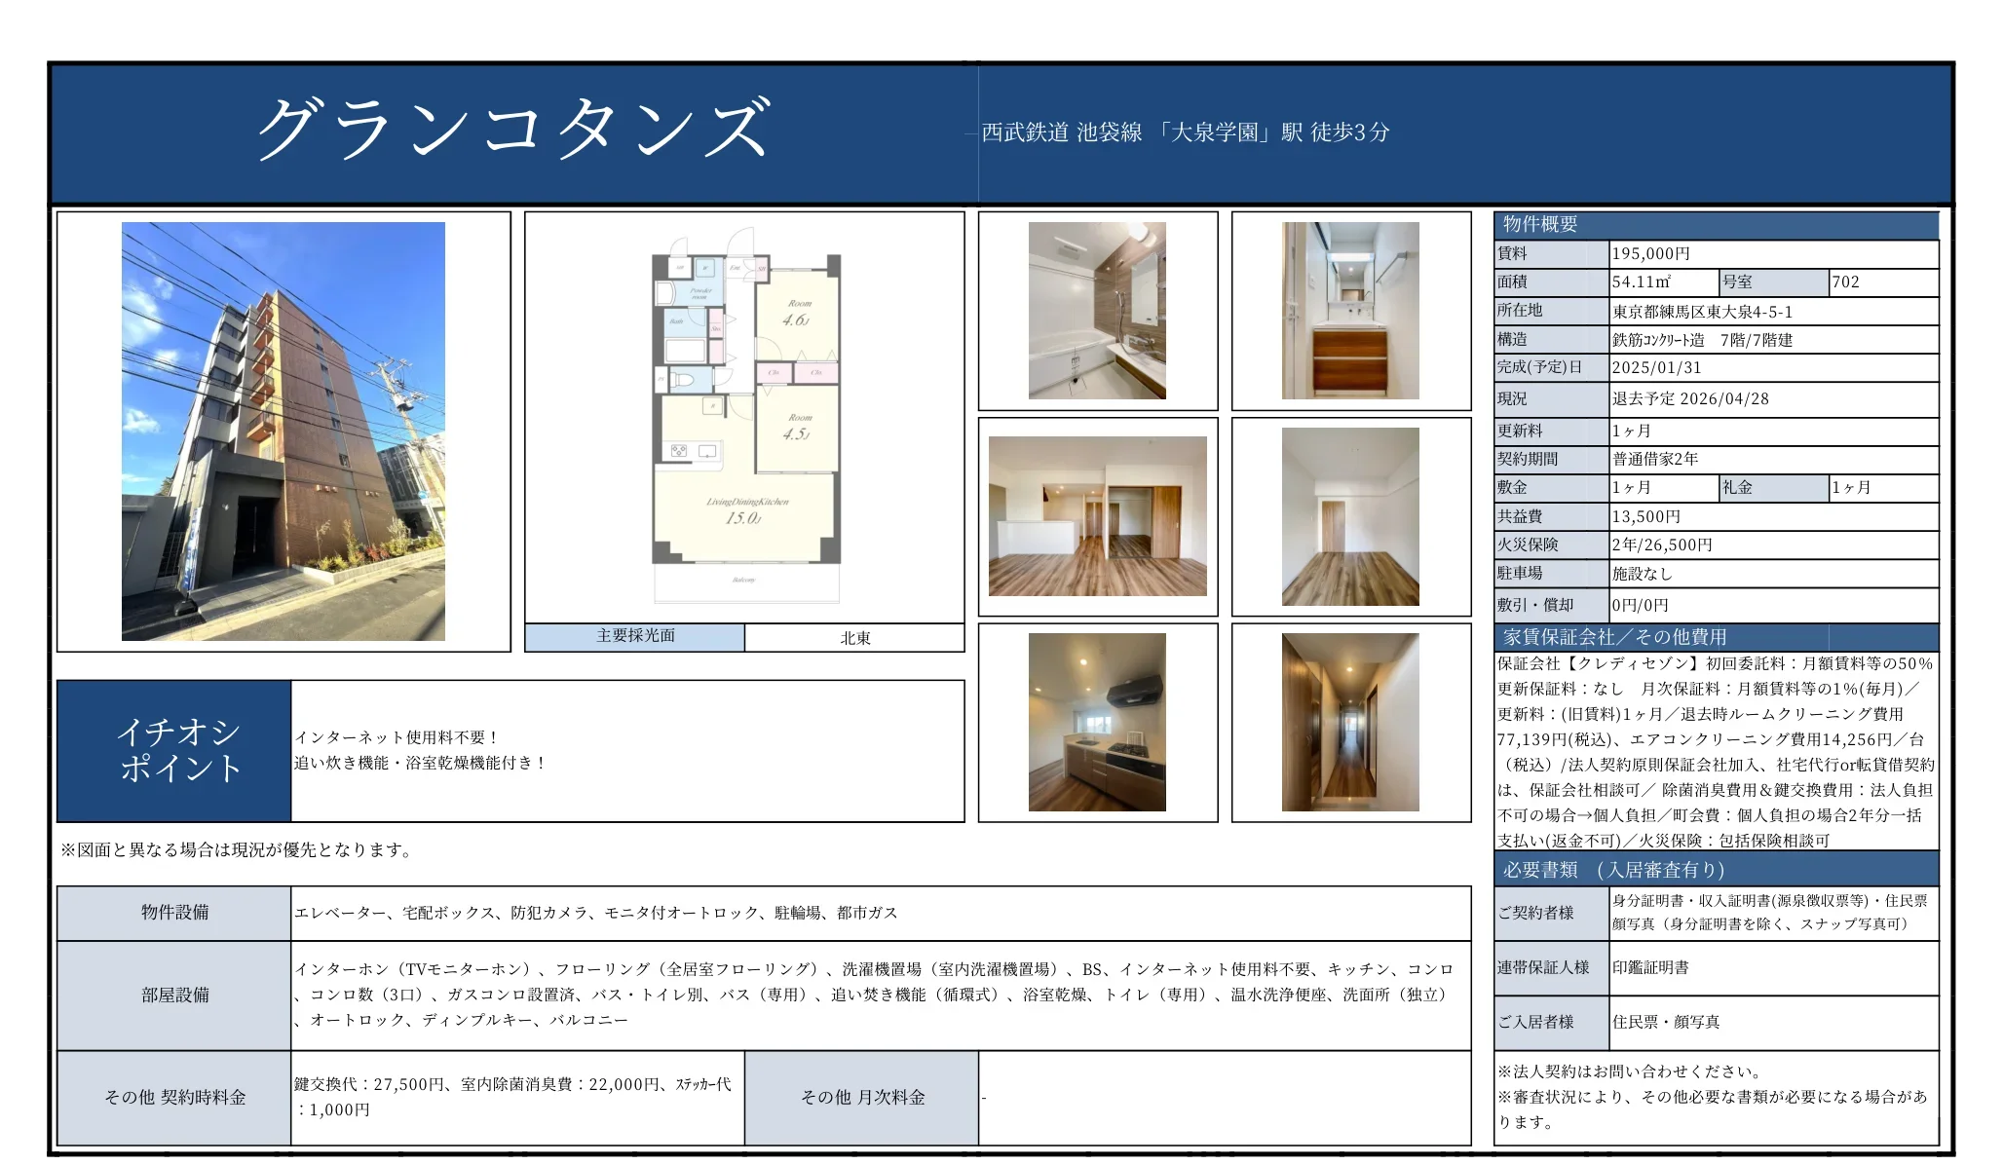Click the グランコタンズ property title
2003x1165 pixels.
click(513, 130)
